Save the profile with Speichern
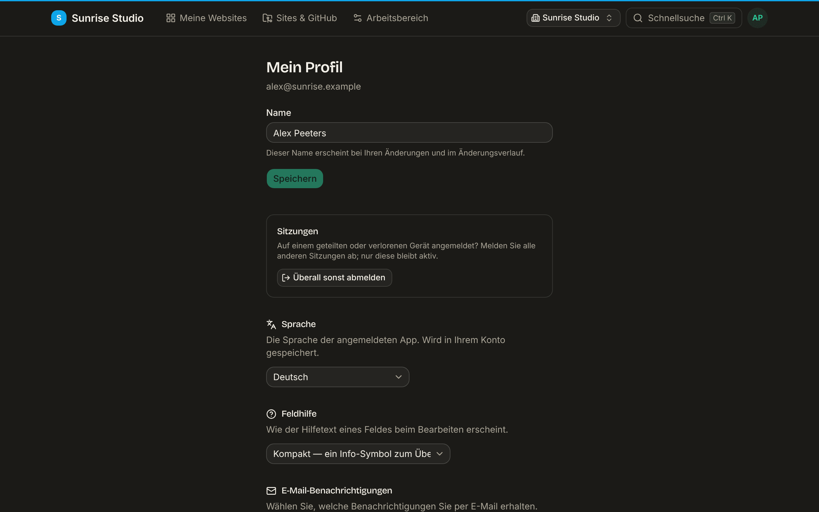Screen dimensions: 819x512 click(x=295, y=179)
